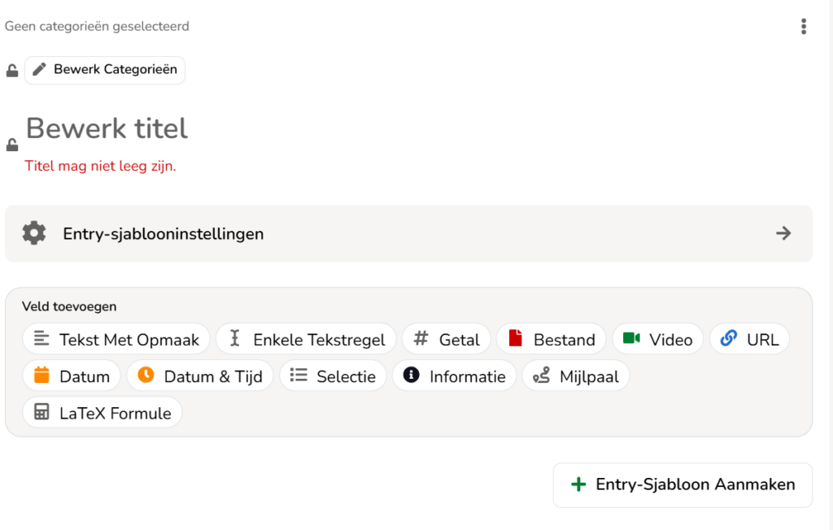The height and width of the screenshot is (530, 833).
Task: Add a URL link field
Action: pos(749,339)
